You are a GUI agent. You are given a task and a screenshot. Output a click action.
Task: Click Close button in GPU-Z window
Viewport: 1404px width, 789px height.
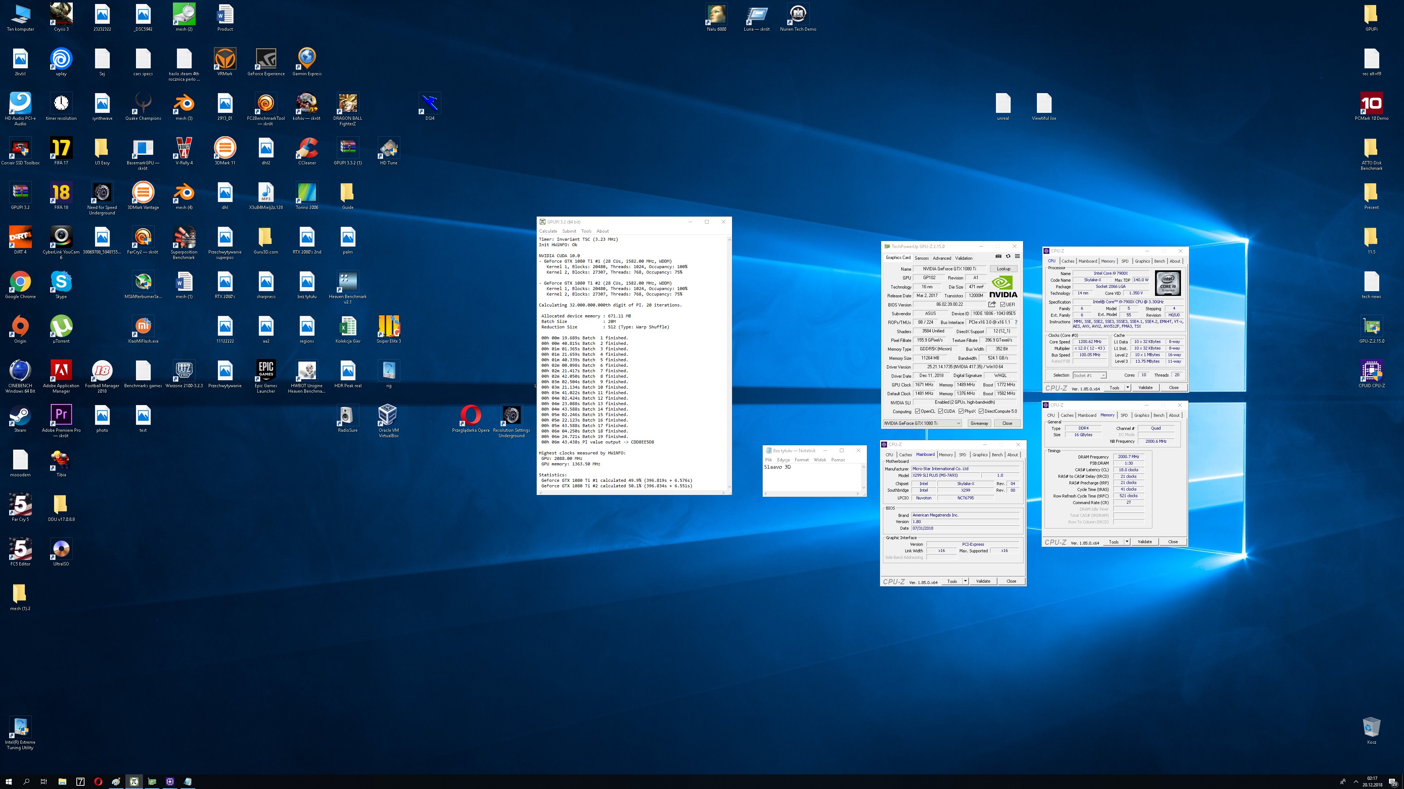point(1007,423)
